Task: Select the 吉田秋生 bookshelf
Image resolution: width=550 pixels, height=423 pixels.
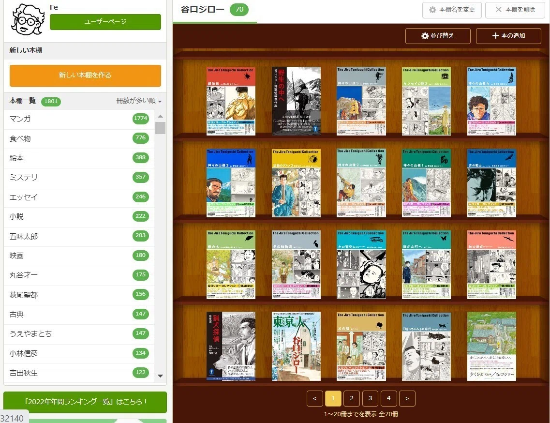Action: click(x=79, y=373)
